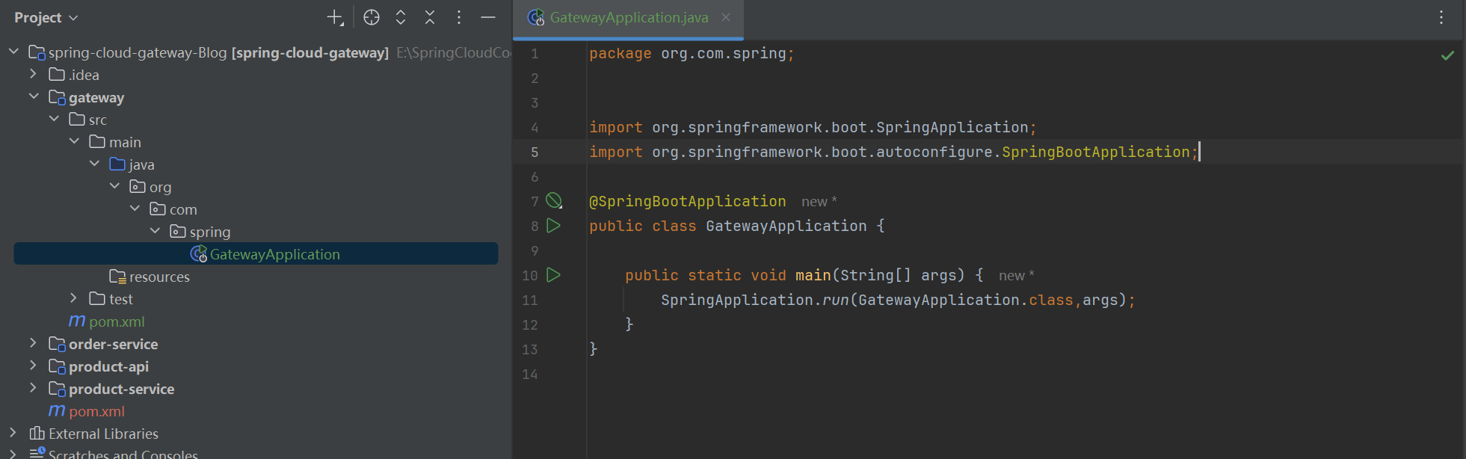Collapse the java source folder
Viewport: 1466px width, 459px height.
click(94, 164)
